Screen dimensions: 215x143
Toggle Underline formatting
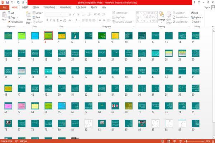click(54, 20)
